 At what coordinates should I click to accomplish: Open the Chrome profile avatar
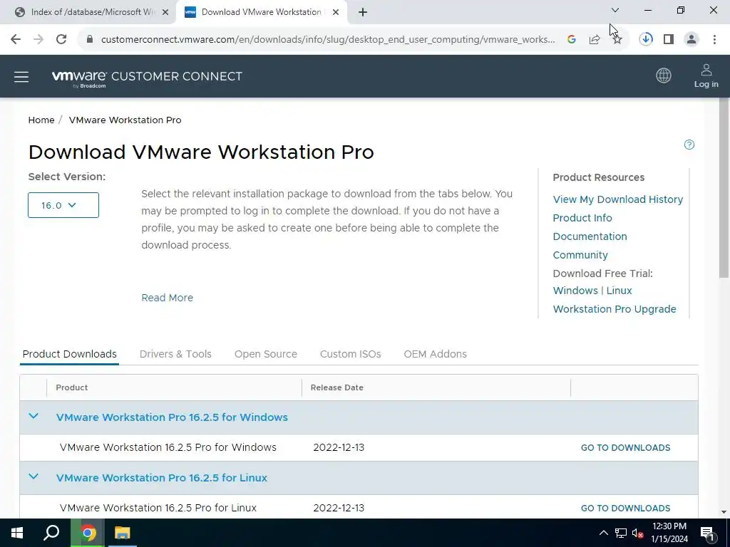coord(692,40)
